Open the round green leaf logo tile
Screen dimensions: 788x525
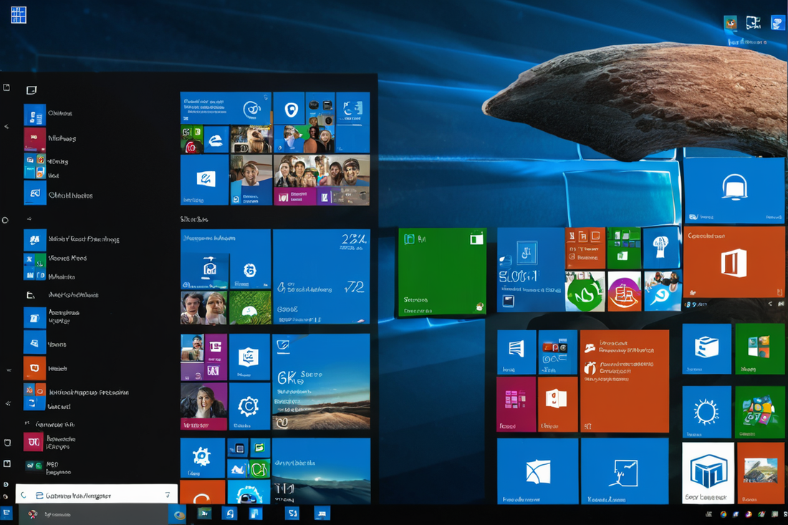click(585, 292)
